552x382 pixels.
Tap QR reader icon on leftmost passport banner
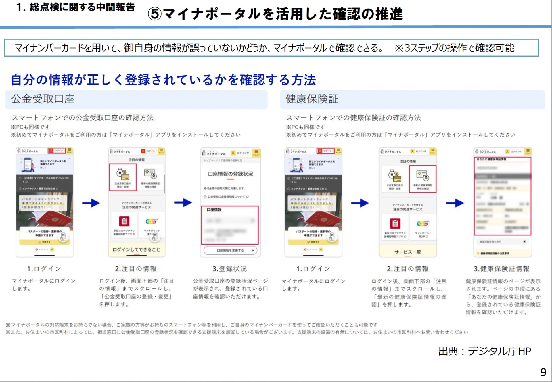(x=63, y=236)
